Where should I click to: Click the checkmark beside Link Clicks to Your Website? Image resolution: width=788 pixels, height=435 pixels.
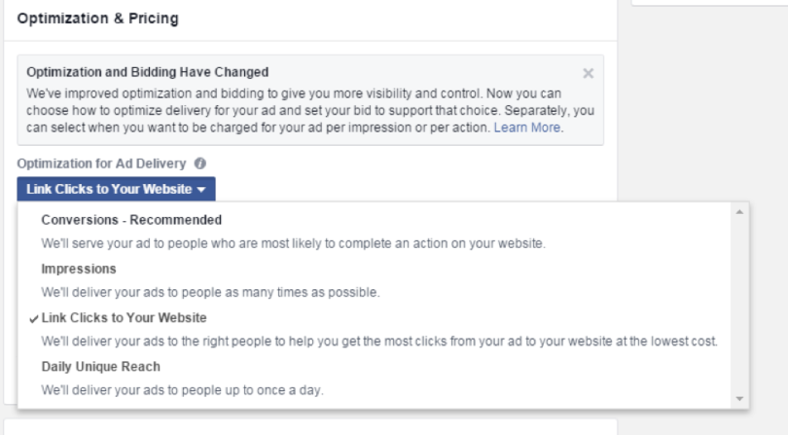pos(34,318)
